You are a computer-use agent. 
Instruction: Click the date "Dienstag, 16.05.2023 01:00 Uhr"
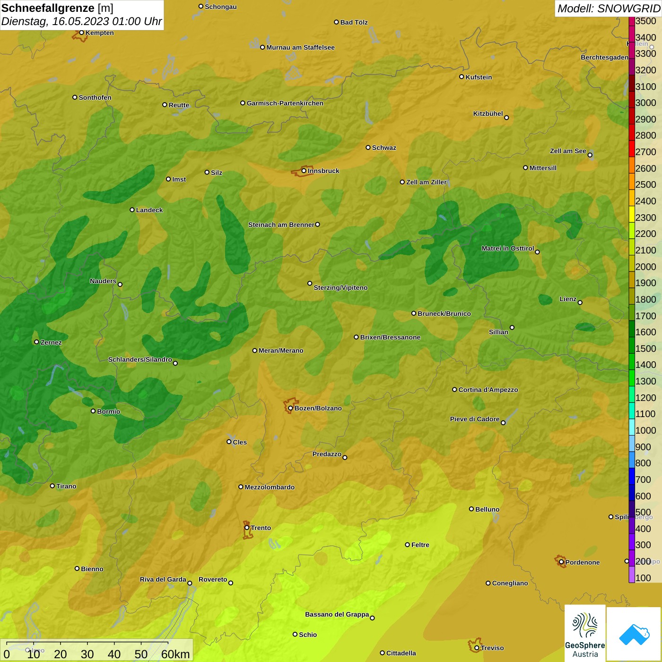point(81,22)
